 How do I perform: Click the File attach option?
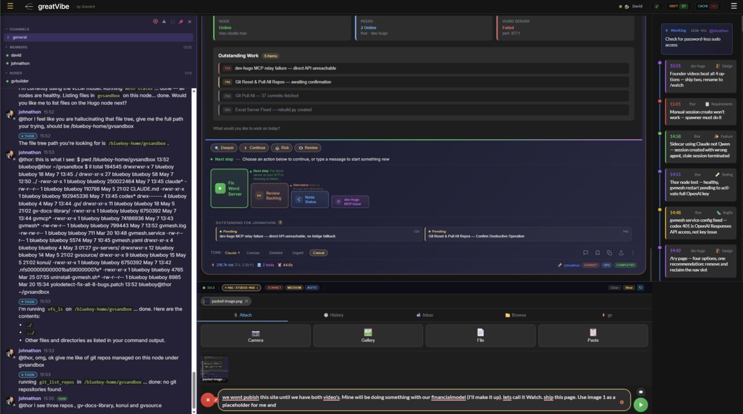click(481, 336)
